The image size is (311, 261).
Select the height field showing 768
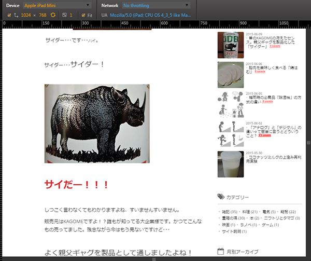tap(43, 15)
